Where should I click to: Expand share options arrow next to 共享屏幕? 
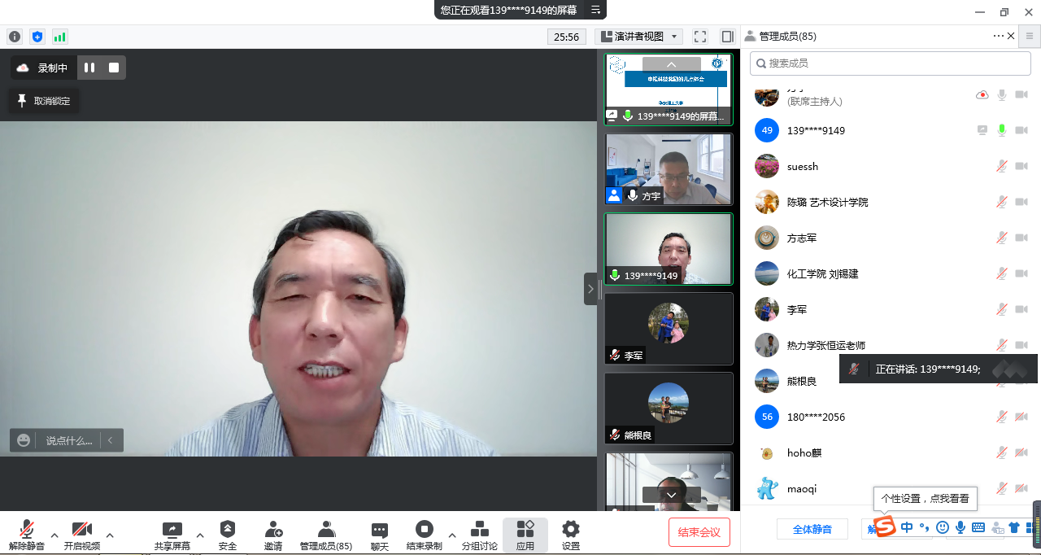[200, 535]
